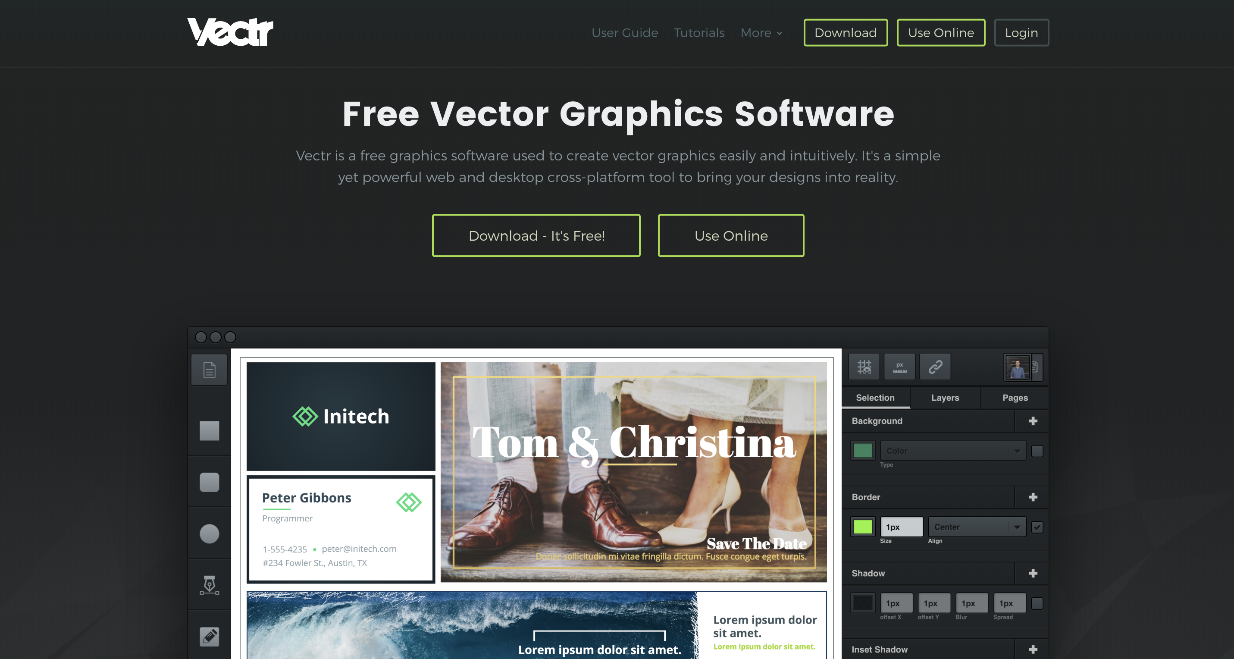1234x659 pixels.
Task: Click the Download It's Free button
Action: tap(536, 236)
